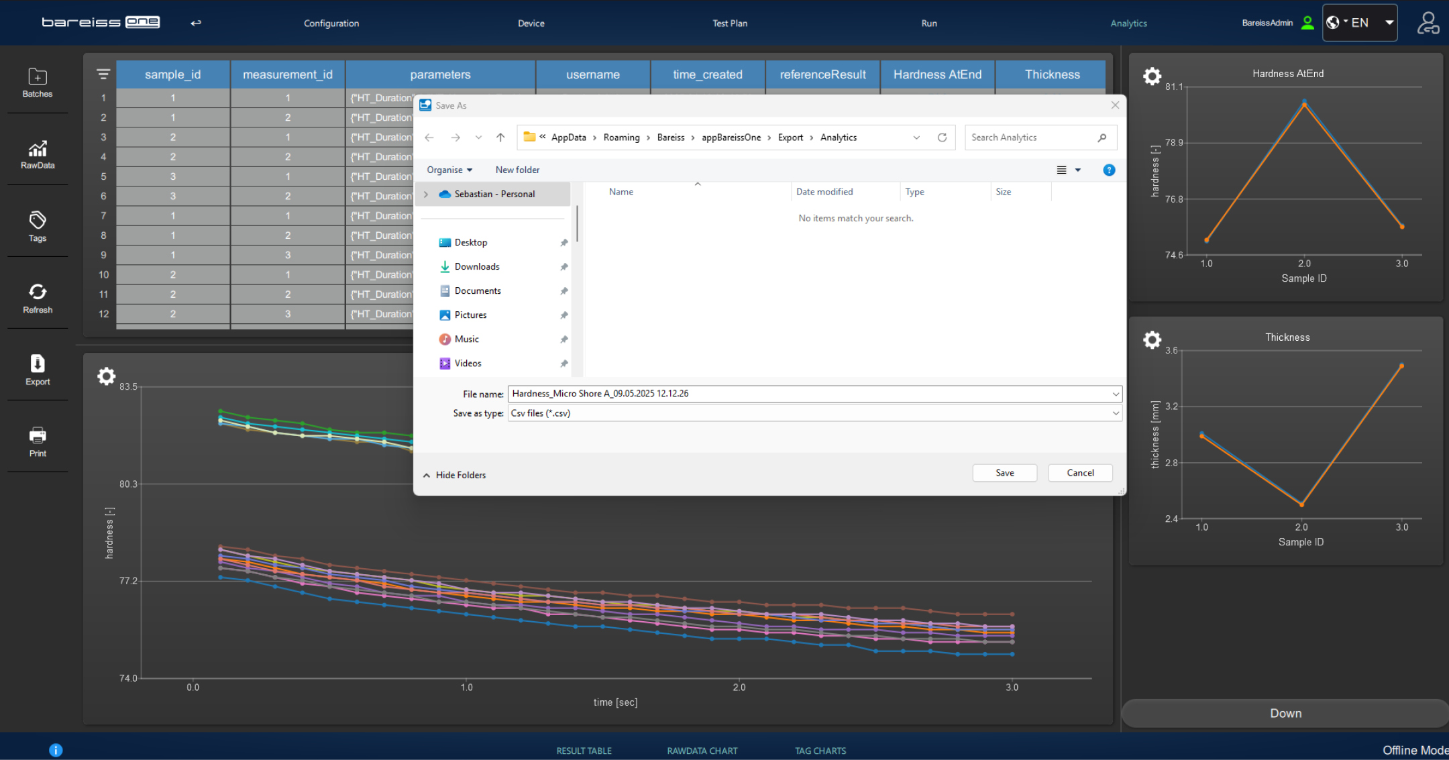Screen dimensions: 1449x760
Task: Open the table filter icon
Action: [103, 74]
